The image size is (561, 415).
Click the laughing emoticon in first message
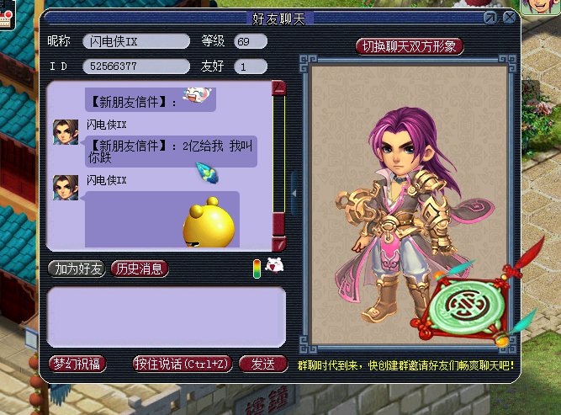pos(197,95)
